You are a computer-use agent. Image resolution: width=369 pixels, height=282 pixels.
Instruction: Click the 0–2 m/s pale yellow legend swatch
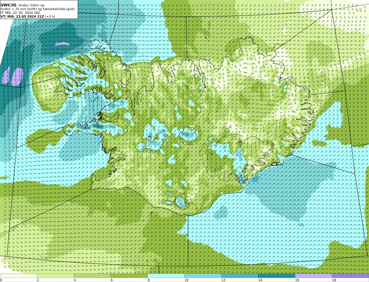(x=18, y=276)
